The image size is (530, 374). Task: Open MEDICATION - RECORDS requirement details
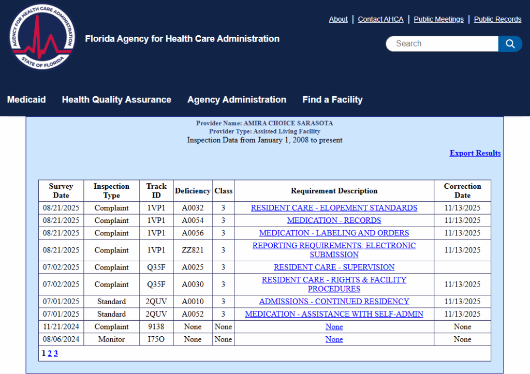[x=334, y=220]
